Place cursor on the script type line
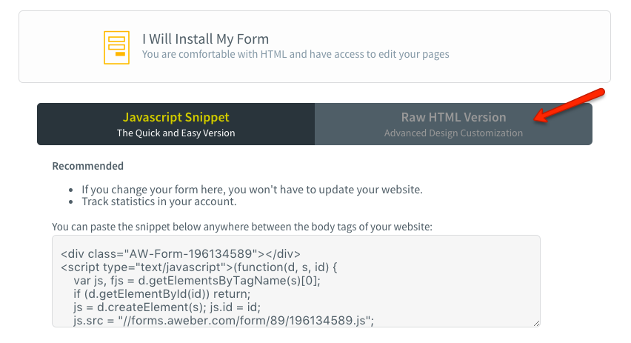This screenshot has width=631, height=343. coord(198,265)
